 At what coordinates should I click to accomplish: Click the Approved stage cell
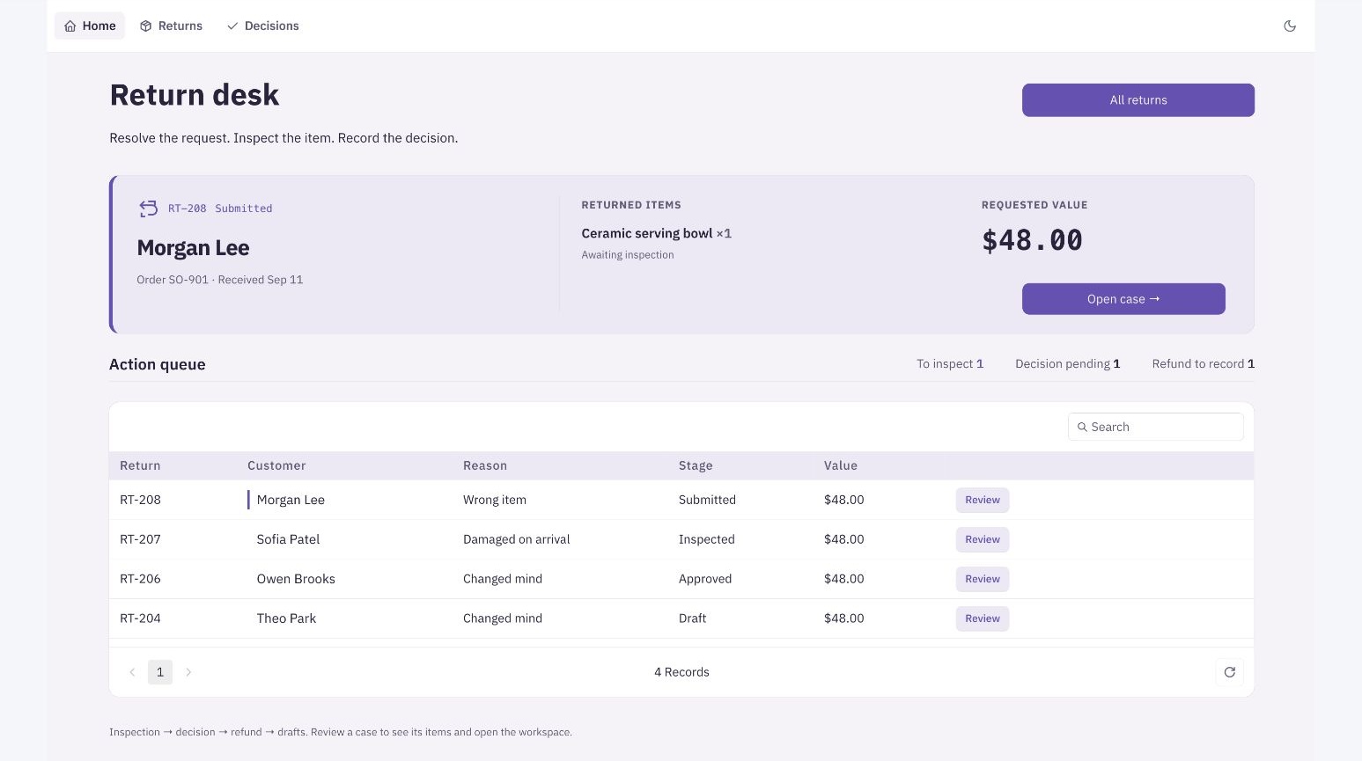pos(705,579)
